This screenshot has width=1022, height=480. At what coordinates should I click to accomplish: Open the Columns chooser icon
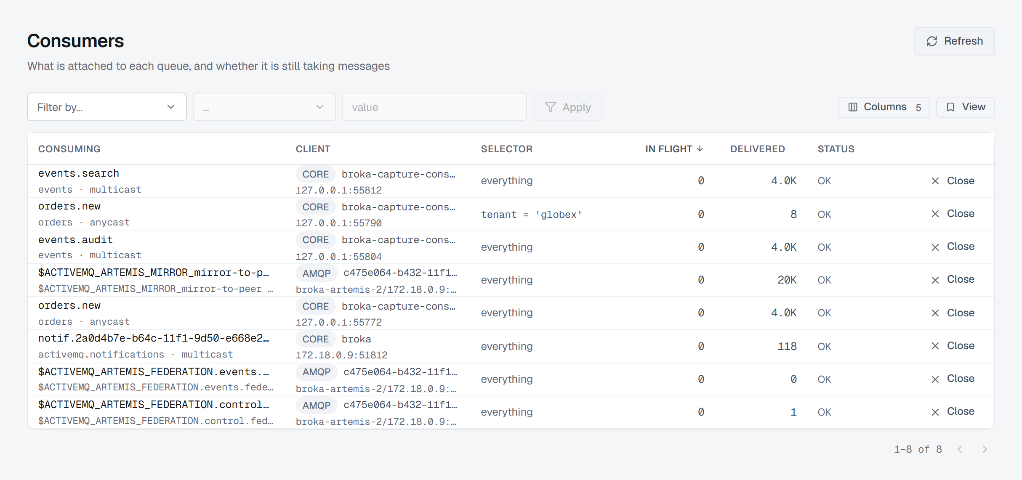tap(853, 107)
